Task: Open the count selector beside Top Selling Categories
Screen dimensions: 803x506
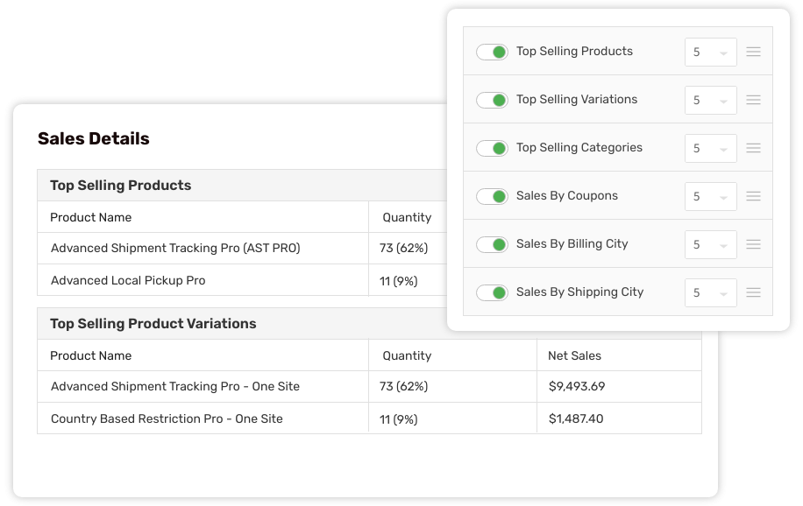Action: coord(710,148)
